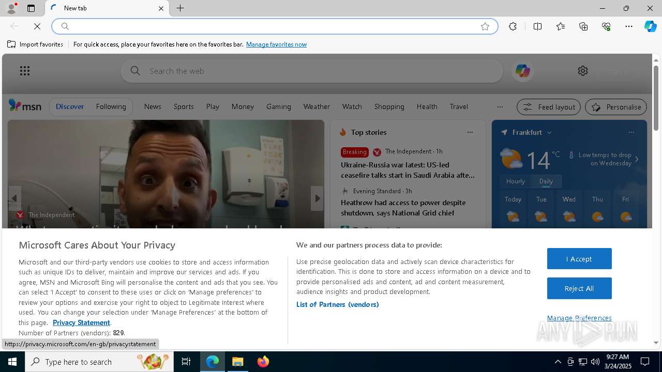Show next slide in news carousel

[x=317, y=198]
